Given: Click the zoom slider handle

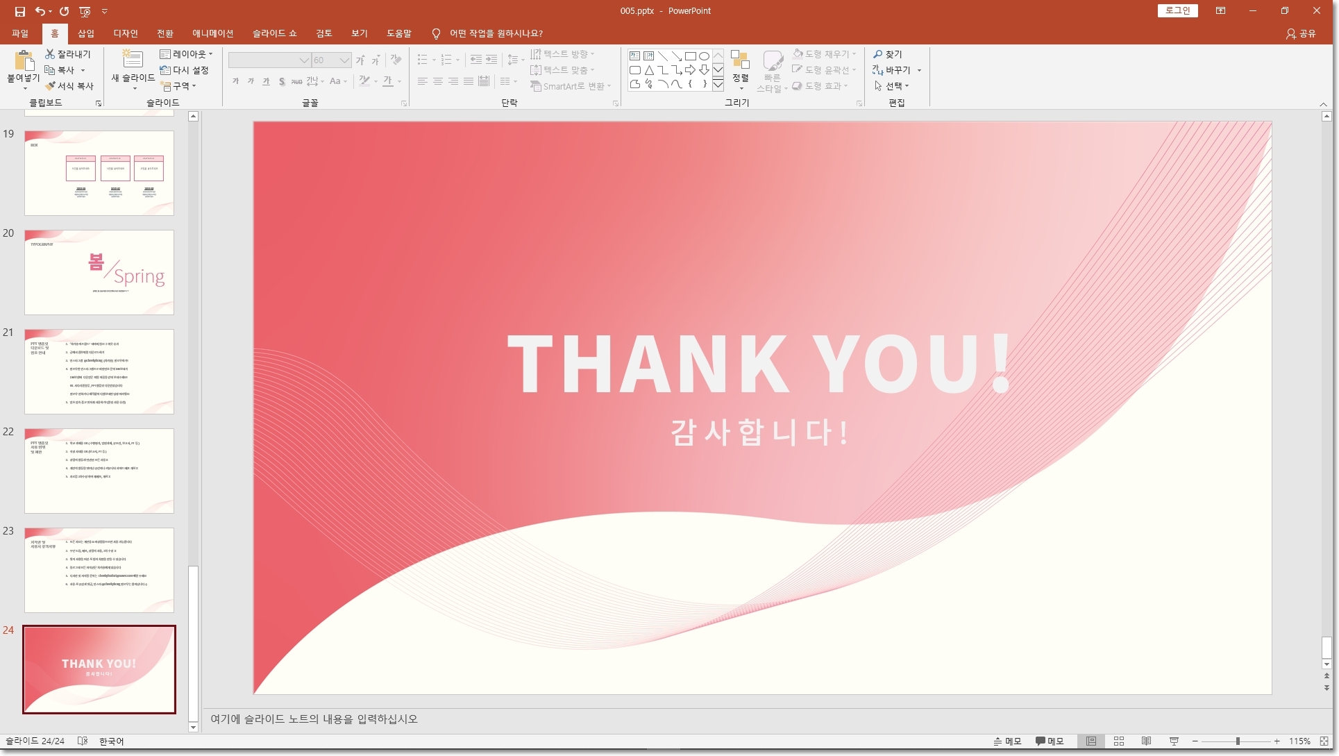Looking at the screenshot, I should pyautogui.click(x=1238, y=741).
